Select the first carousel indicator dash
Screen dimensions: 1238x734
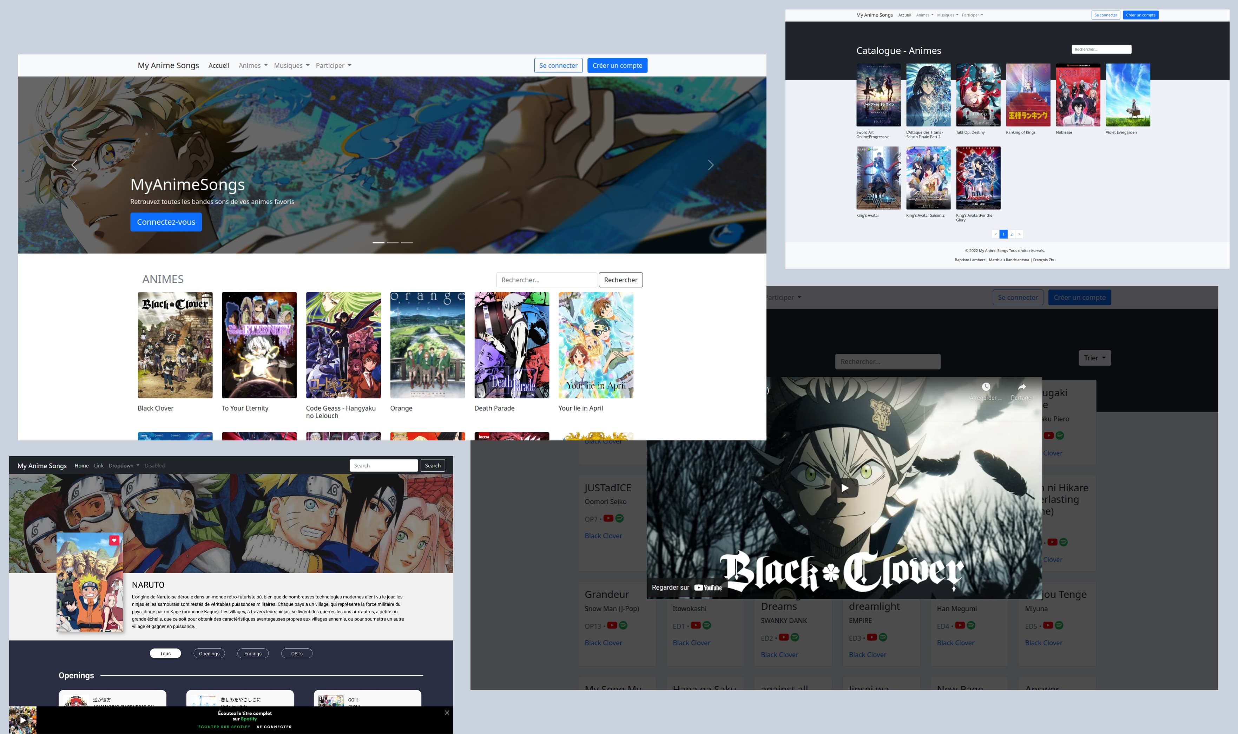[379, 242]
